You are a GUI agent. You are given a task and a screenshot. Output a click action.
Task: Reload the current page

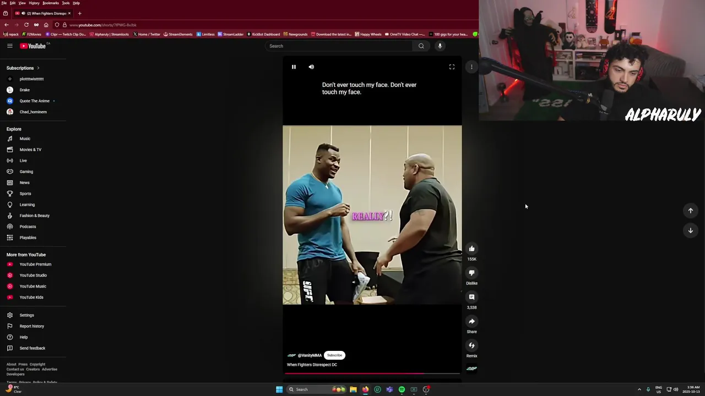coord(26,25)
